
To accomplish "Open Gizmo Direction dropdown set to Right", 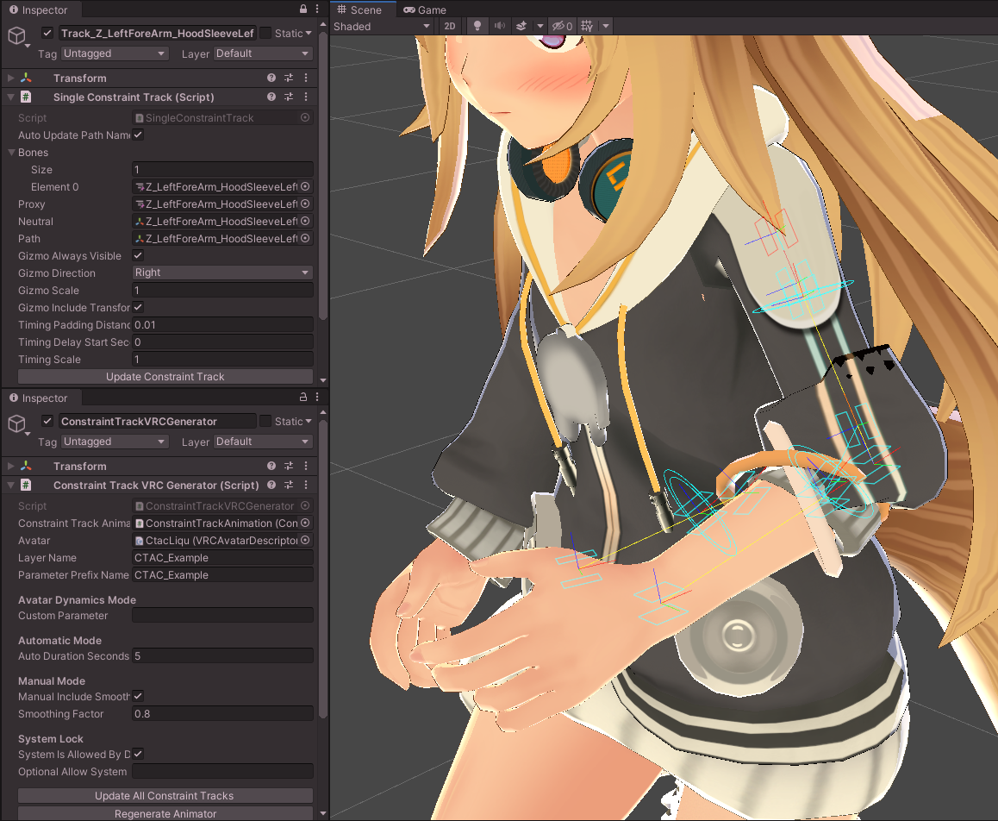I will pyautogui.click(x=222, y=273).
